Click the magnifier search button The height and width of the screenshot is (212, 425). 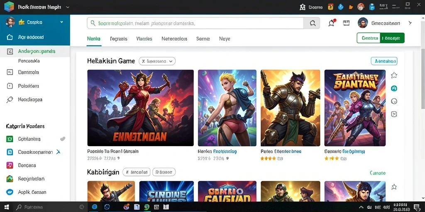312,23
